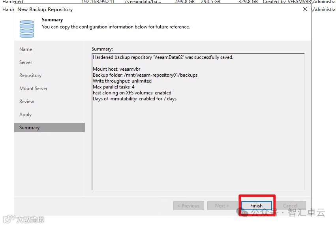Click the Finish button

tap(257, 205)
